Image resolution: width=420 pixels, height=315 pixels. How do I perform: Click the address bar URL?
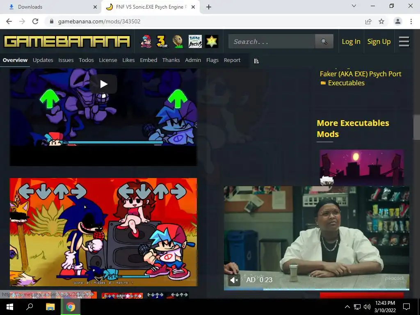tap(99, 21)
